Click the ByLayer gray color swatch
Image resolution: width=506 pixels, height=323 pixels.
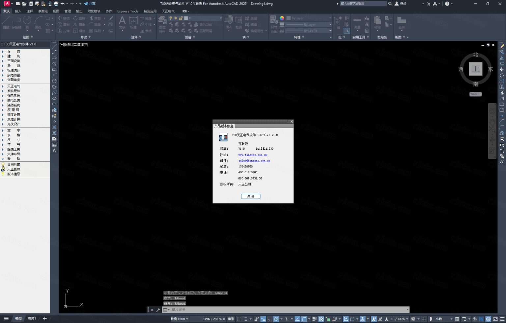tap(289, 18)
